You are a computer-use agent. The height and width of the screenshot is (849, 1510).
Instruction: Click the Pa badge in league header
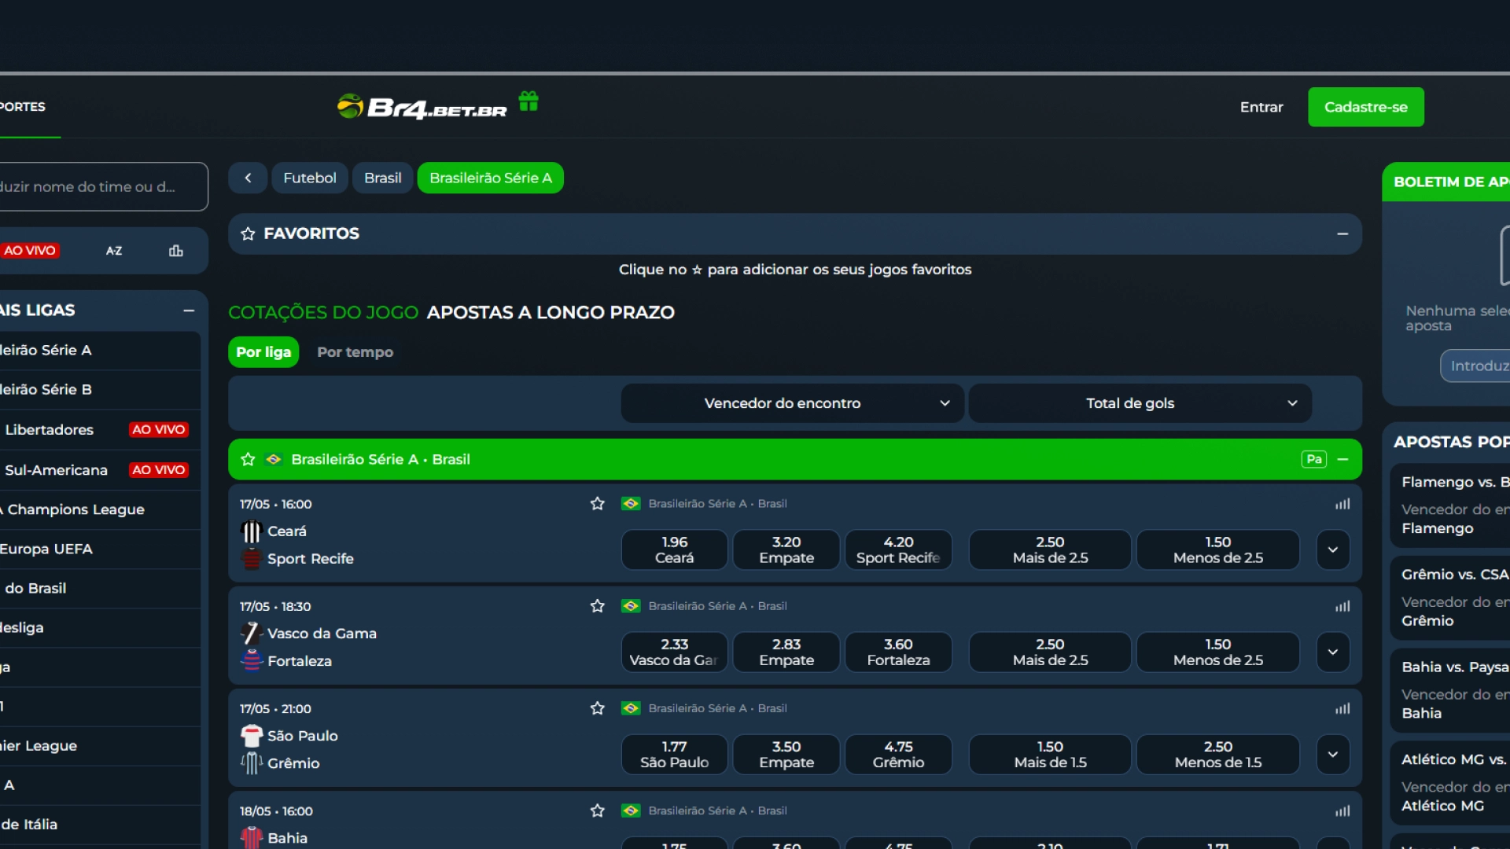(1314, 459)
